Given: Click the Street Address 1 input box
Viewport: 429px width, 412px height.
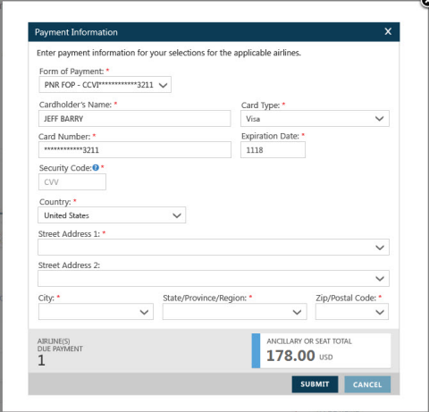Looking at the screenshot, I should pos(214,248).
